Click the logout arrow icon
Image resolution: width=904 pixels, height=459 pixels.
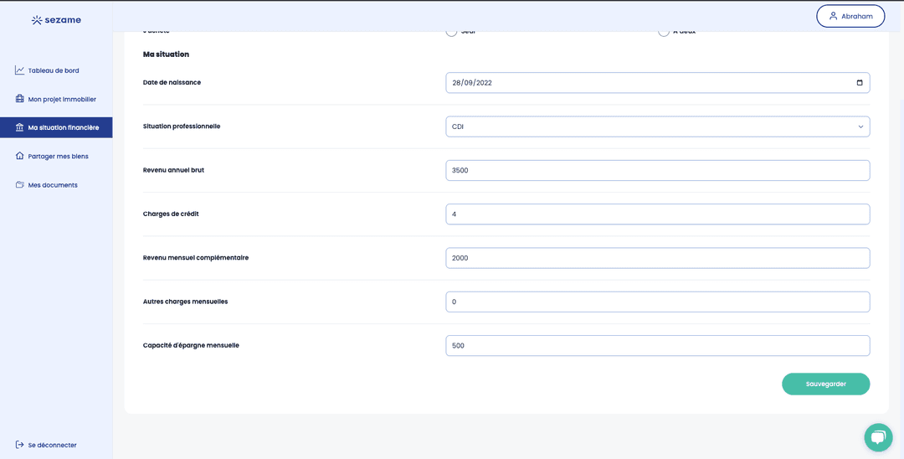(x=19, y=445)
